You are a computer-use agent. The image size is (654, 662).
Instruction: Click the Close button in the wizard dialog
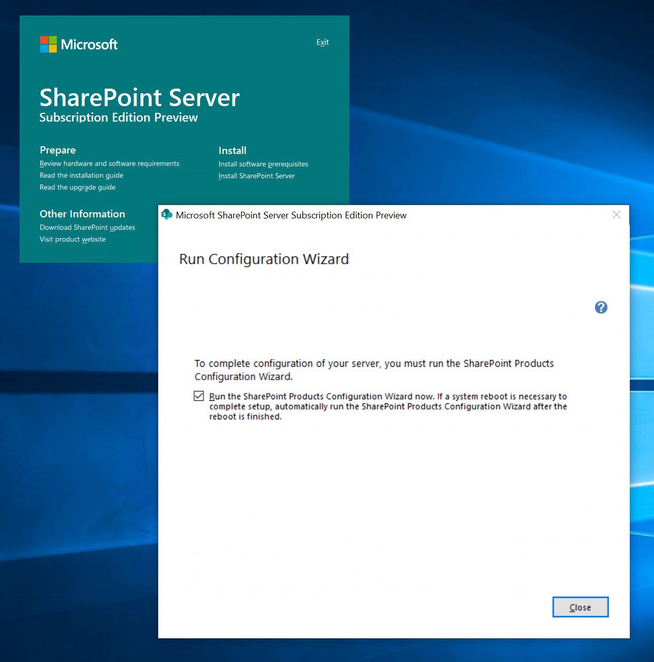click(580, 607)
